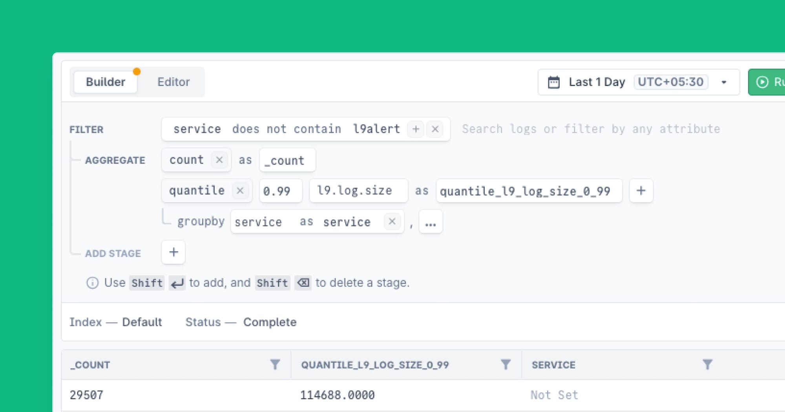Click the ADD STAGE plus button
Screen dimensions: 785x412
tap(173, 252)
